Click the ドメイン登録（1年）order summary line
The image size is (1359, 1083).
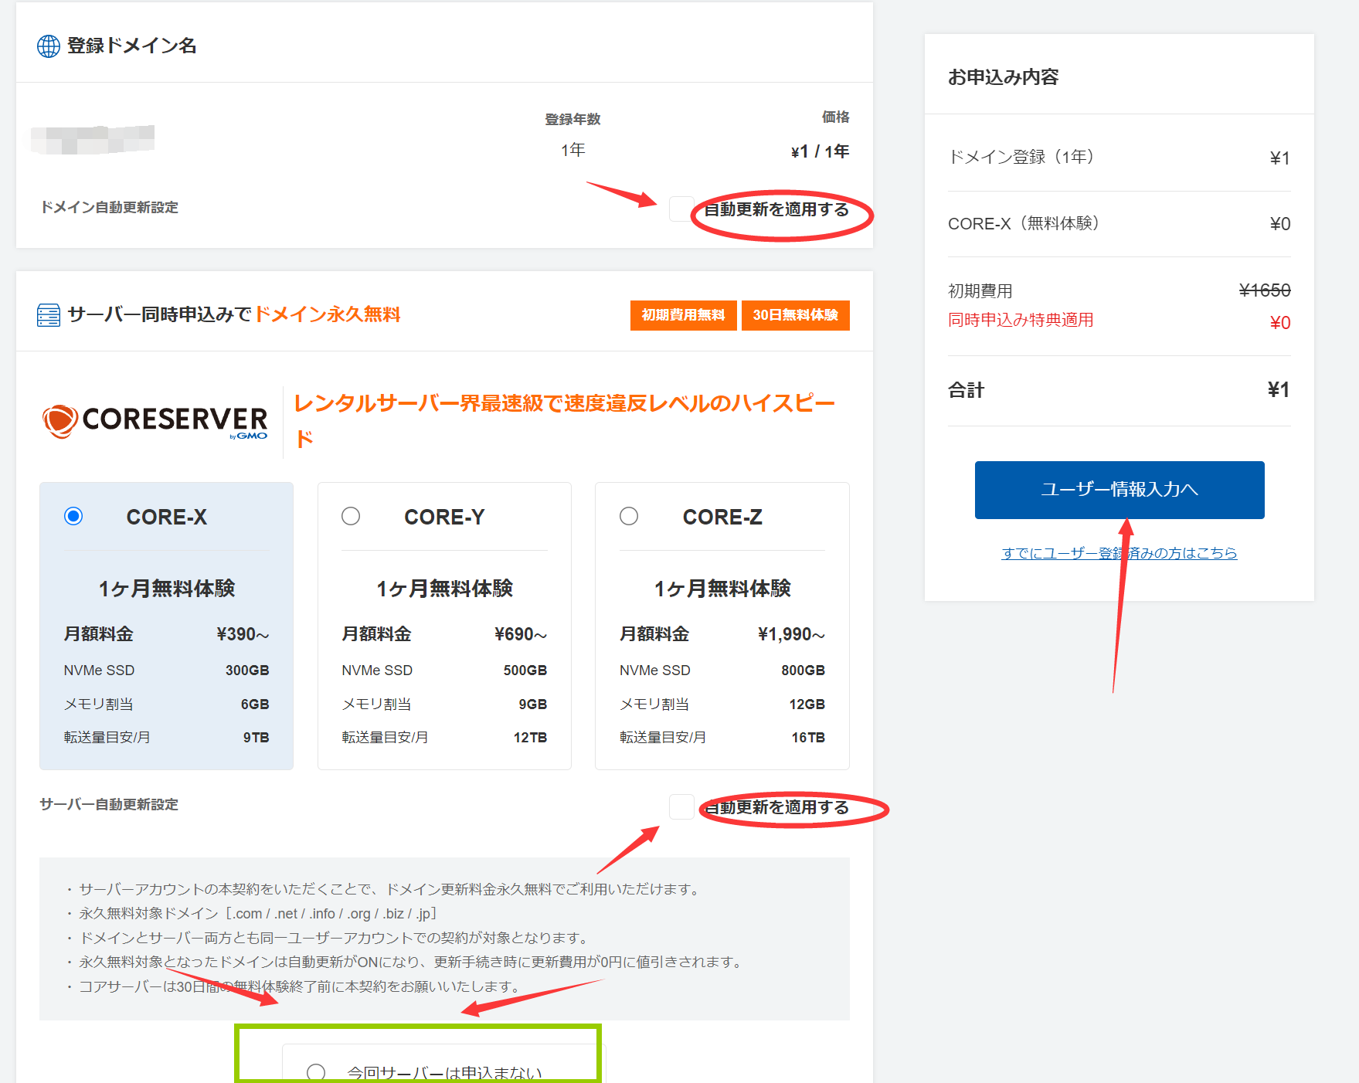[x=1021, y=157]
